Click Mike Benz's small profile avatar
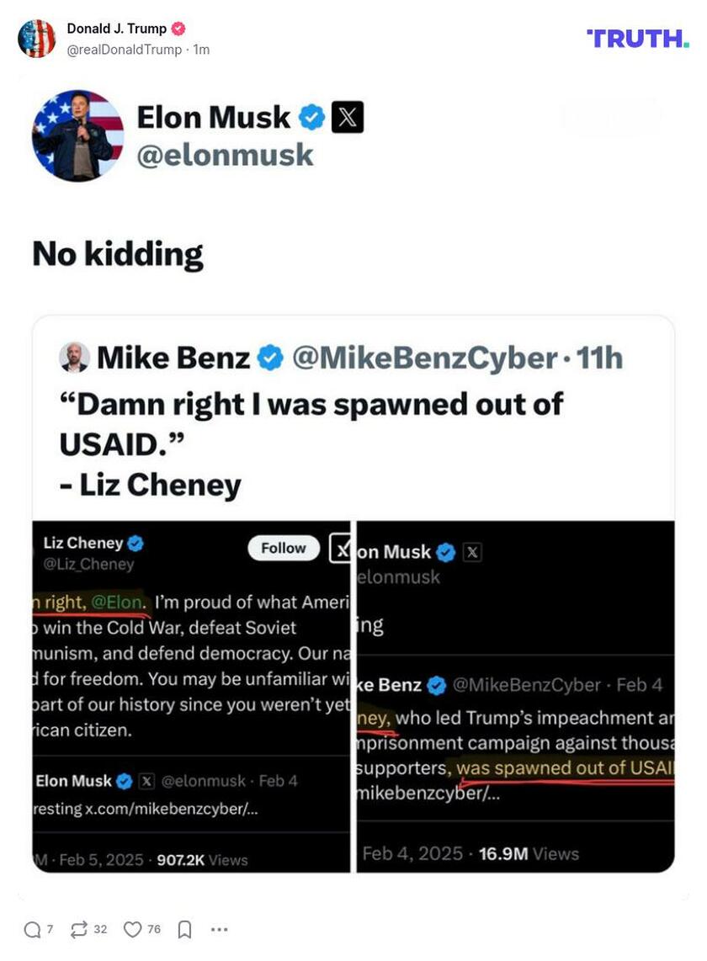This screenshot has width=707, height=961. pos(74,358)
